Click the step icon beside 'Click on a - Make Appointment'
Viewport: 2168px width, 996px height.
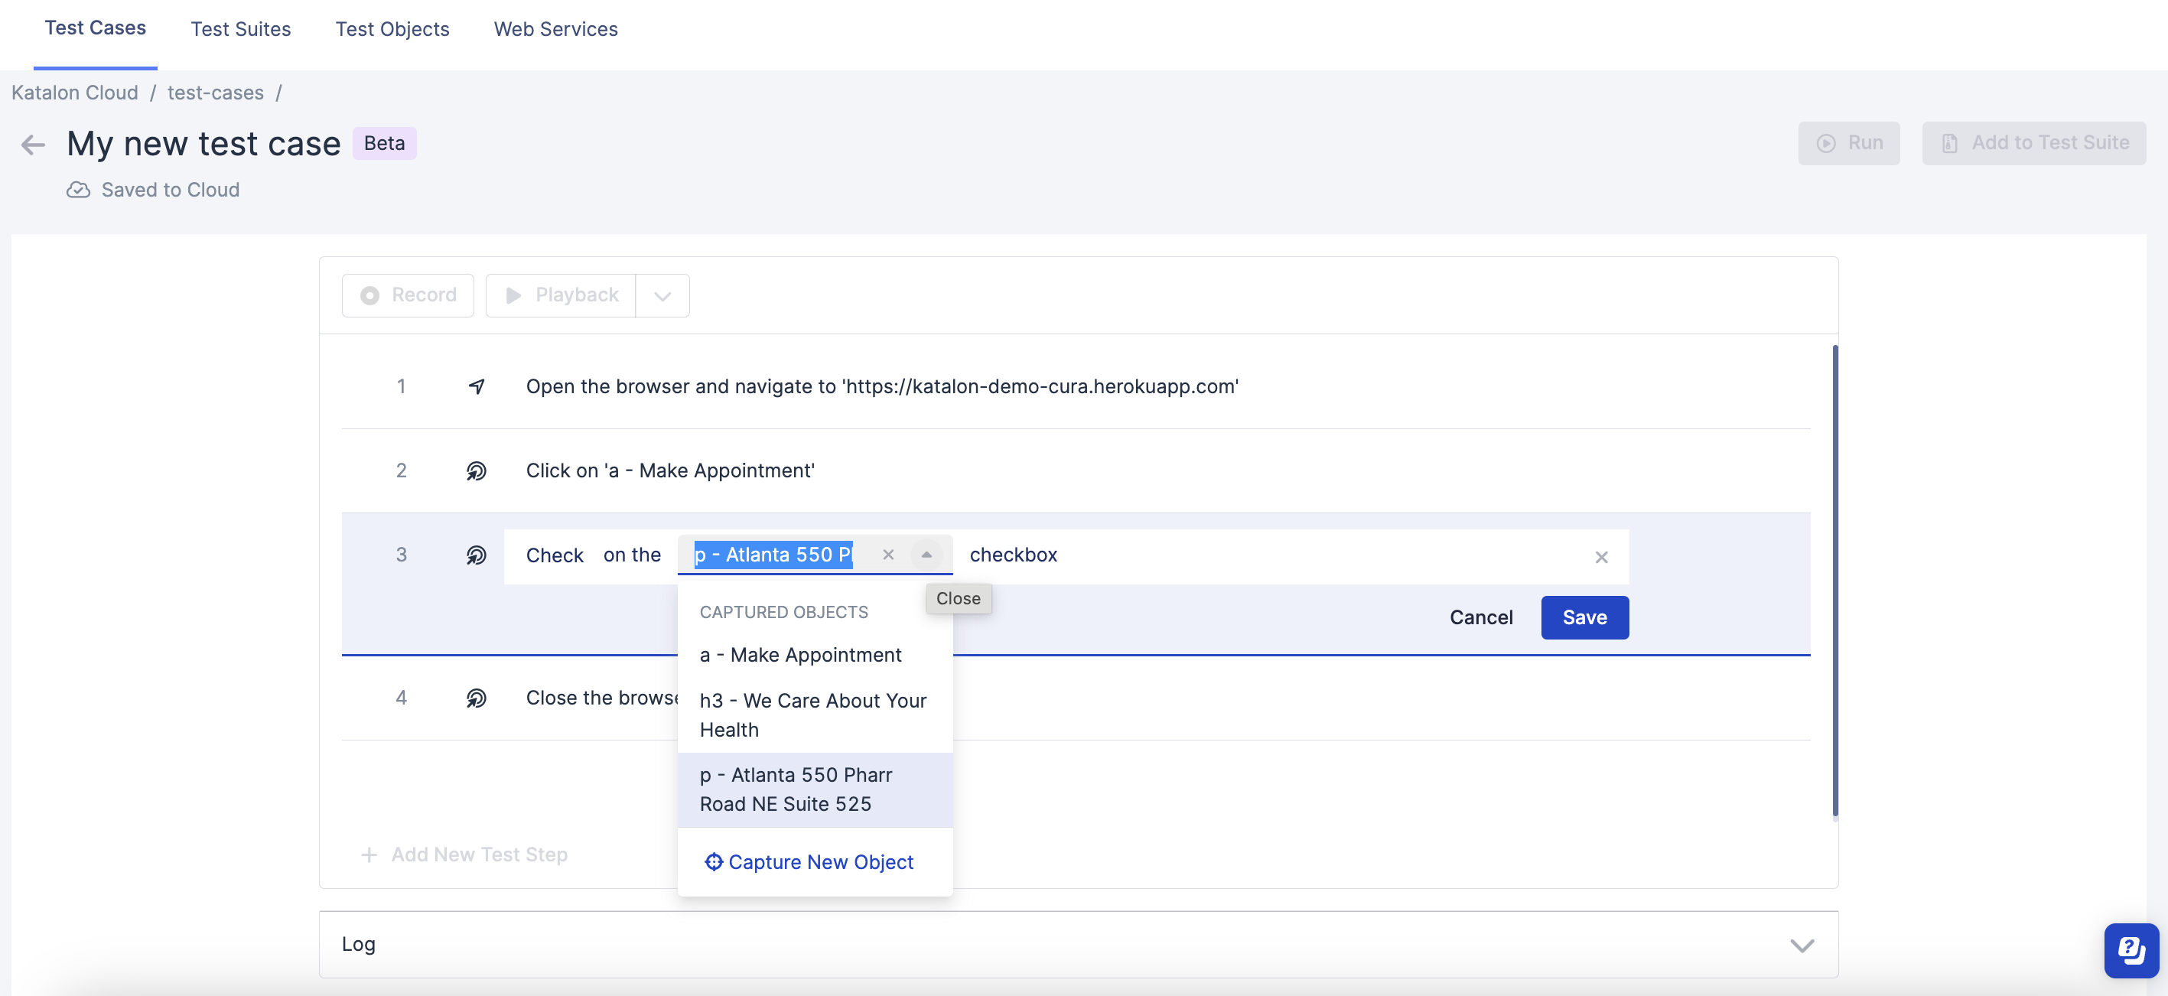click(x=477, y=470)
